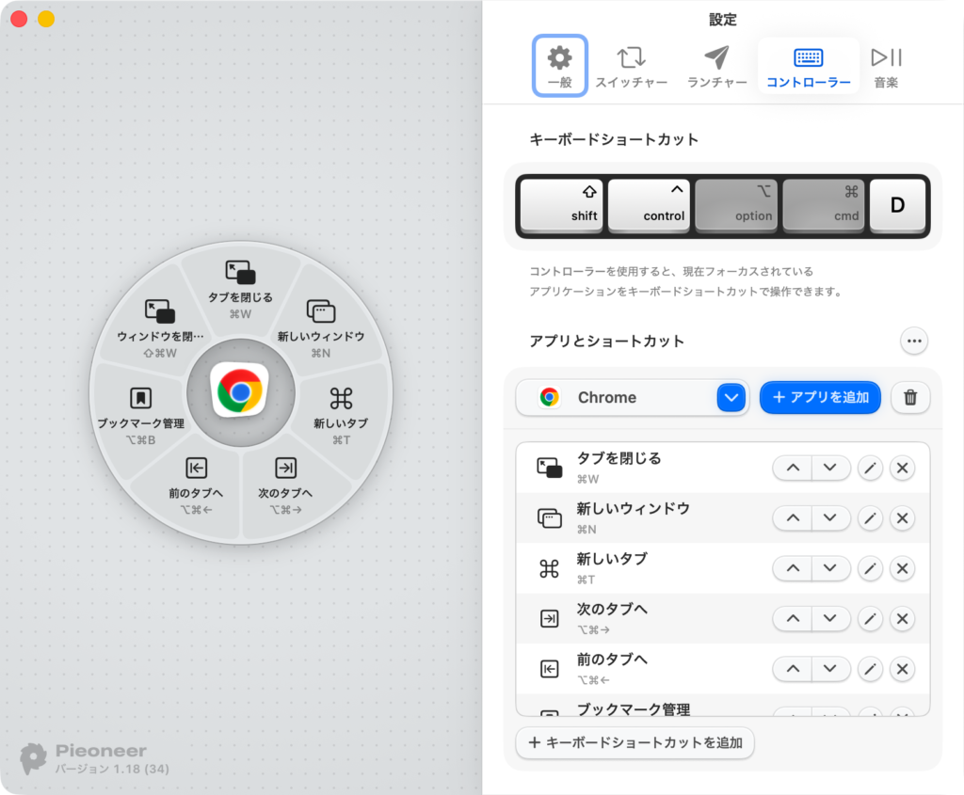
Task: Select the ブックマーク管理 pie menu slice
Action: pyautogui.click(x=141, y=412)
